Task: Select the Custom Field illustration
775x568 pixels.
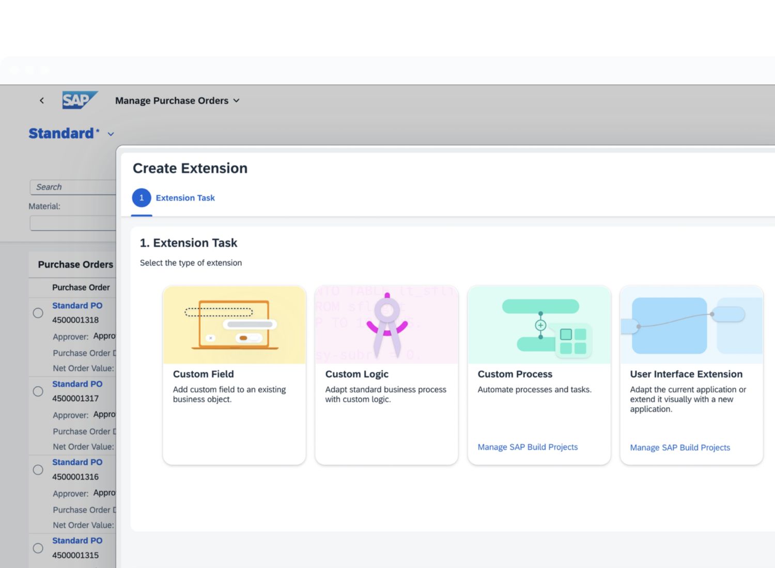Action: point(234,325)
